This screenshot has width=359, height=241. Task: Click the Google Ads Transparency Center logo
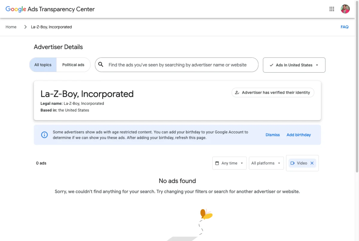coord(50,9)
